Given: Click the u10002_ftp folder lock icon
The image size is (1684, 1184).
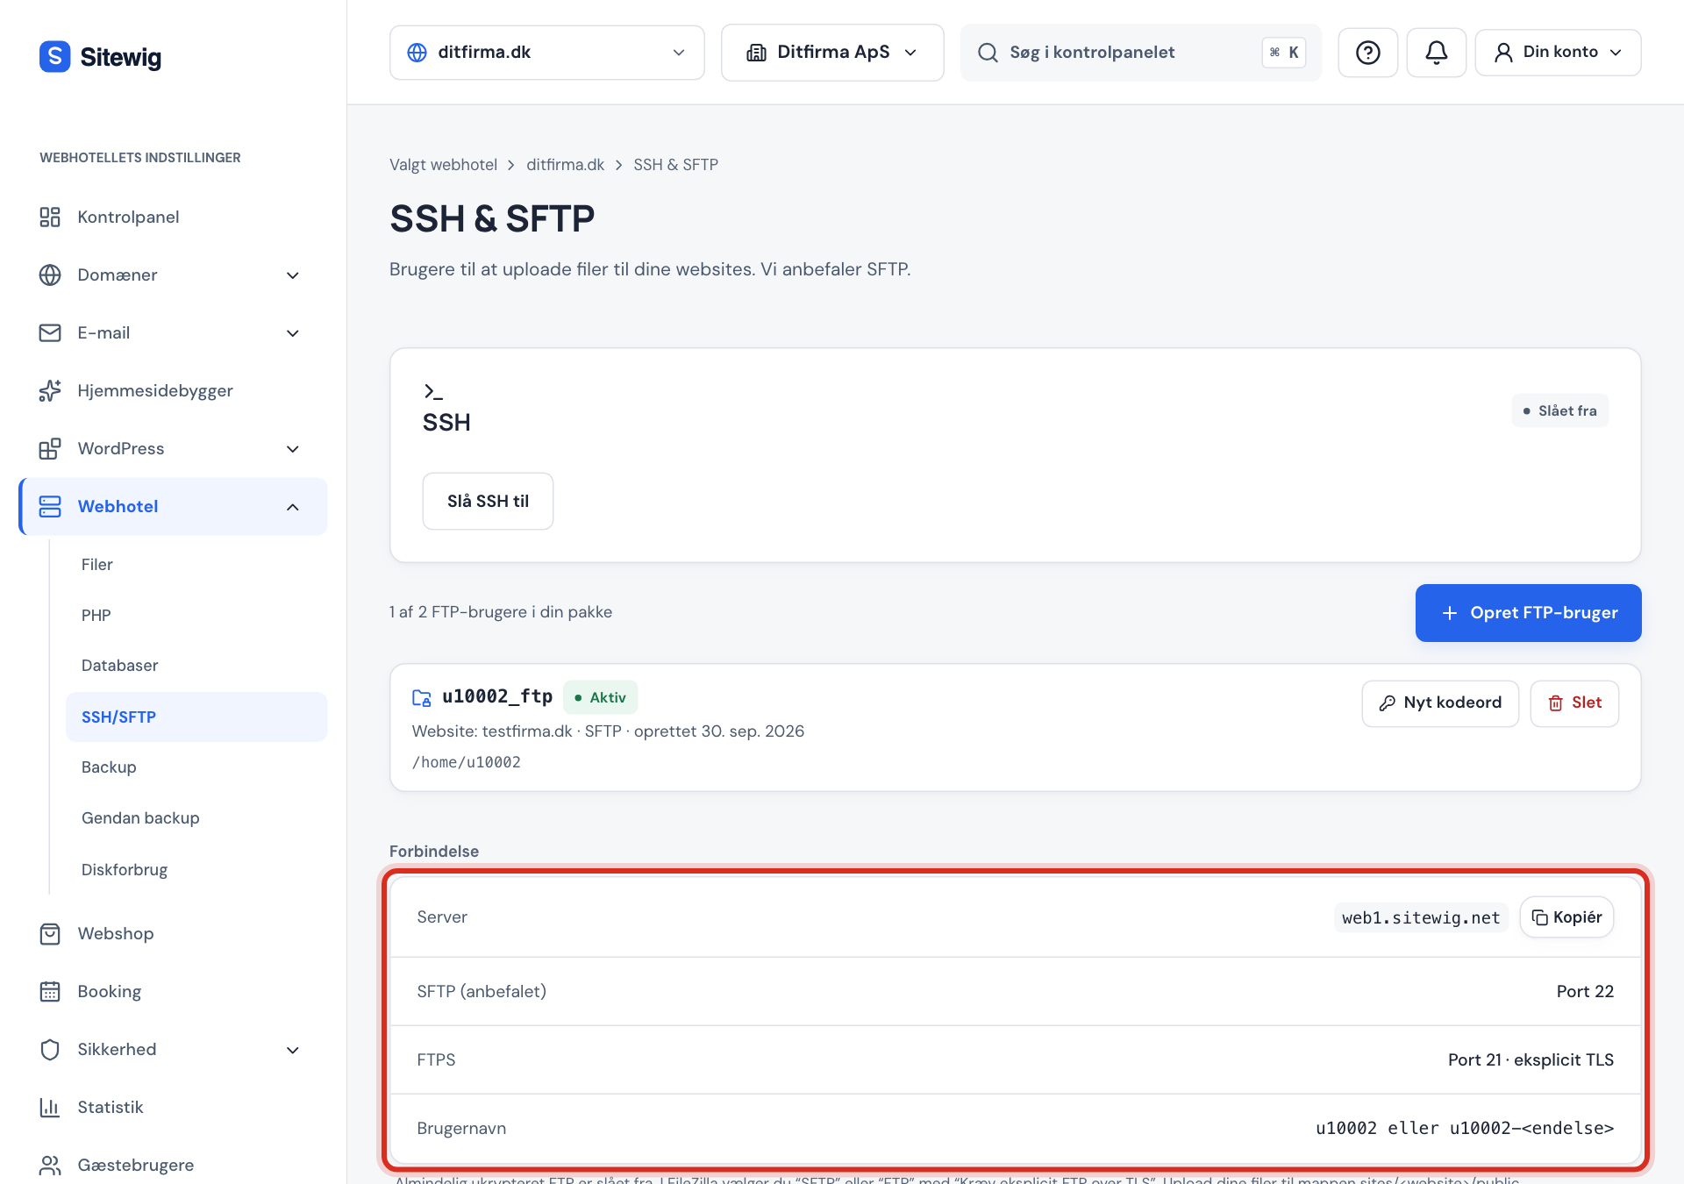Looking at the screenshot, I should pos(422,698).
